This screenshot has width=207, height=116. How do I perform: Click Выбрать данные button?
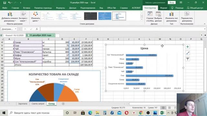pyautogui.click(x=158, y=17)
